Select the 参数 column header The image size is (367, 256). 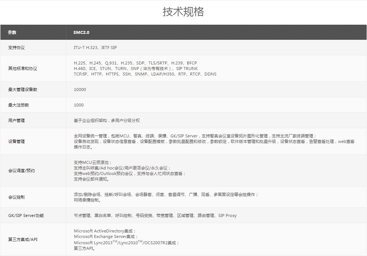pyautogui.click(x=12, y=32)
